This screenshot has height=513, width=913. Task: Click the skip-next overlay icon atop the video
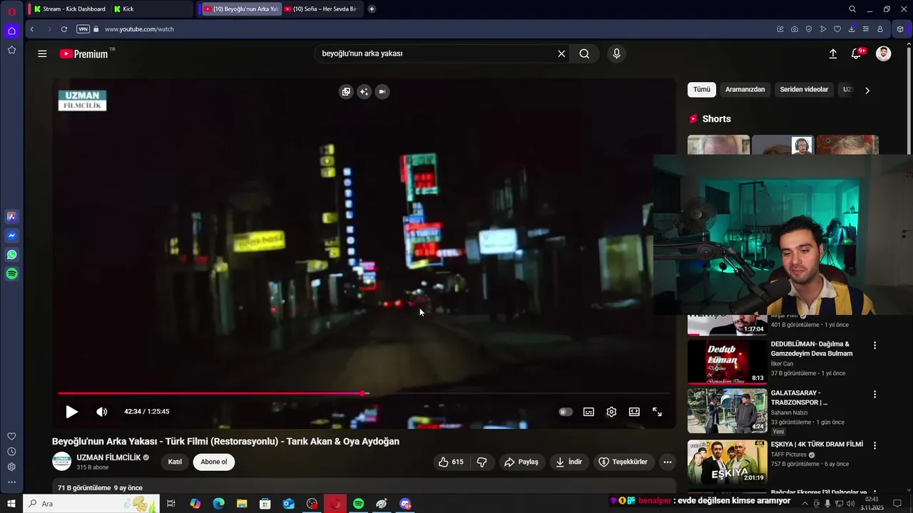[x=382, y=91]
